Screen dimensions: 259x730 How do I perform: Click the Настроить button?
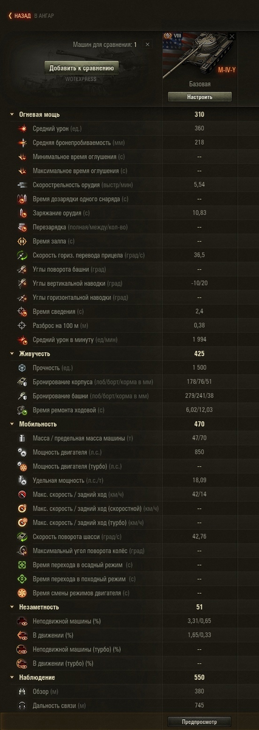point(199,97)
